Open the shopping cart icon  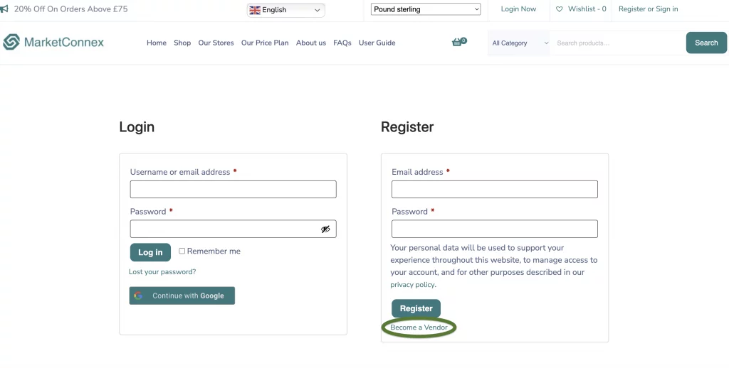pyautogui.click(x=457, y=43)
